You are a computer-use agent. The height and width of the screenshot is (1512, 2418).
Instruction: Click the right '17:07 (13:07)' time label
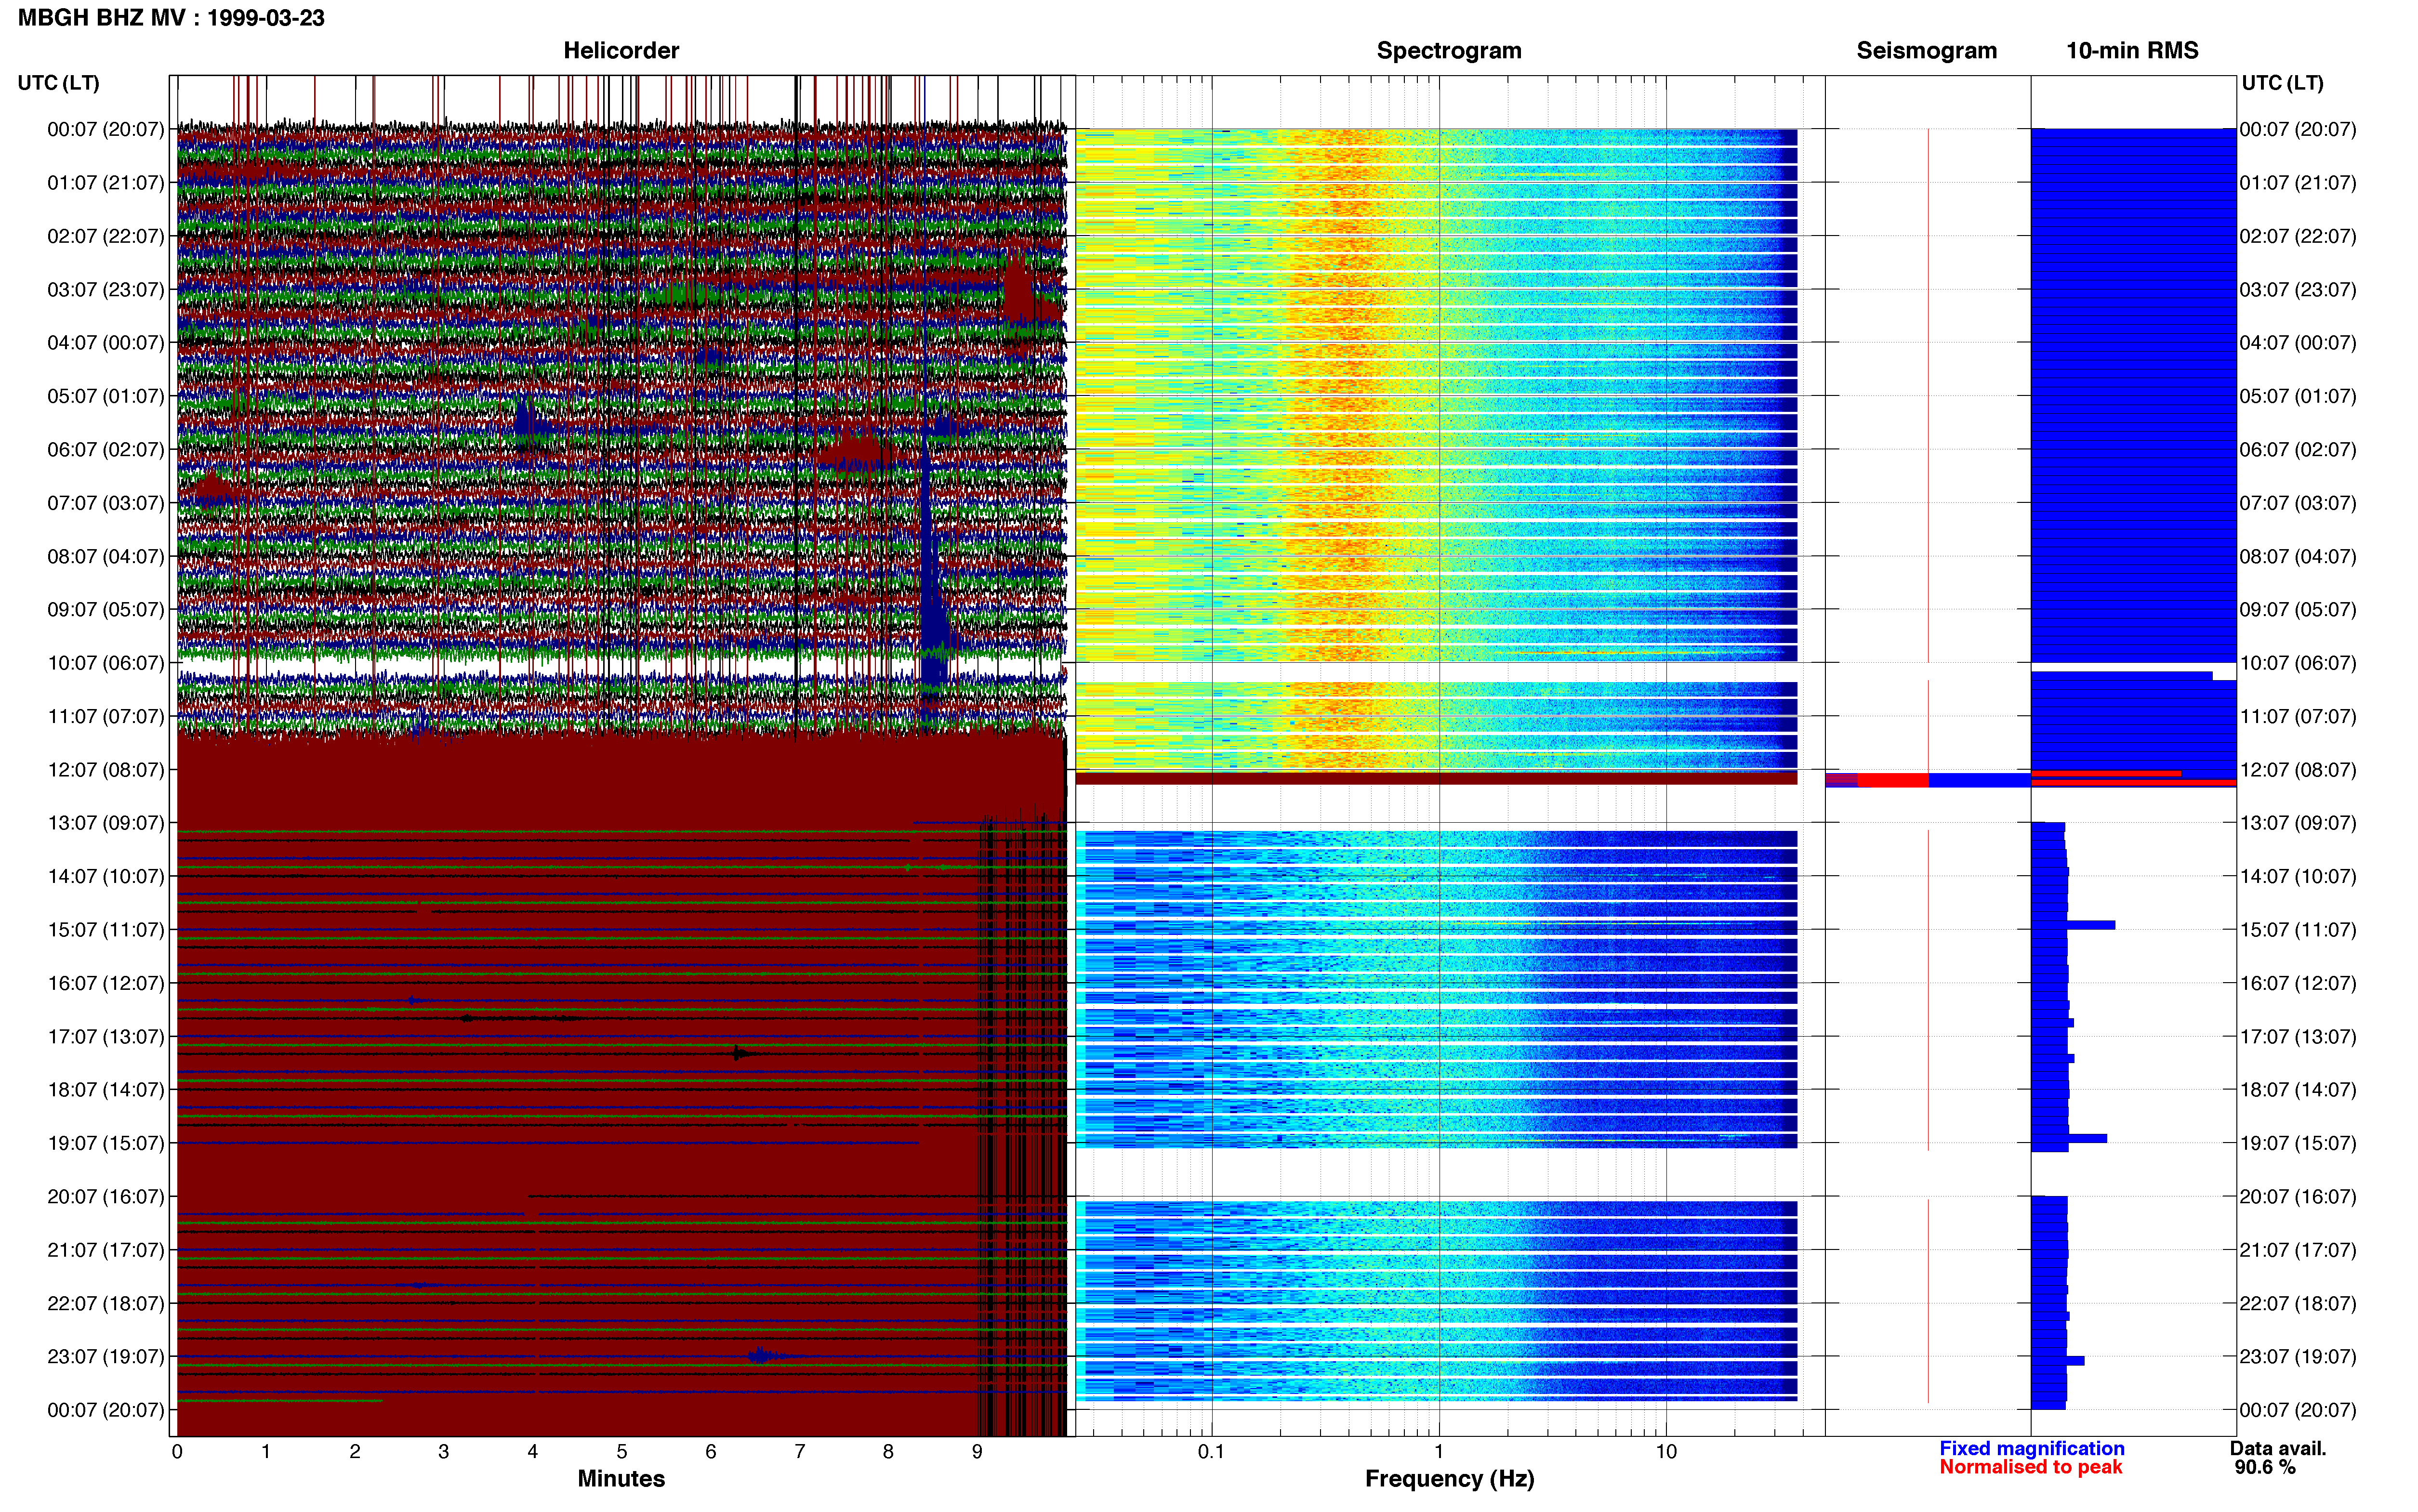[x=2298, y=1037]
